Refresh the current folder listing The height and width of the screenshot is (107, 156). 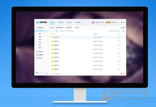(57, 31)
